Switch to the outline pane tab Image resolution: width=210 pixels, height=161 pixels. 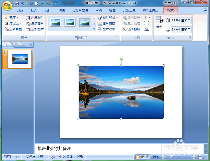pos(16,45)
